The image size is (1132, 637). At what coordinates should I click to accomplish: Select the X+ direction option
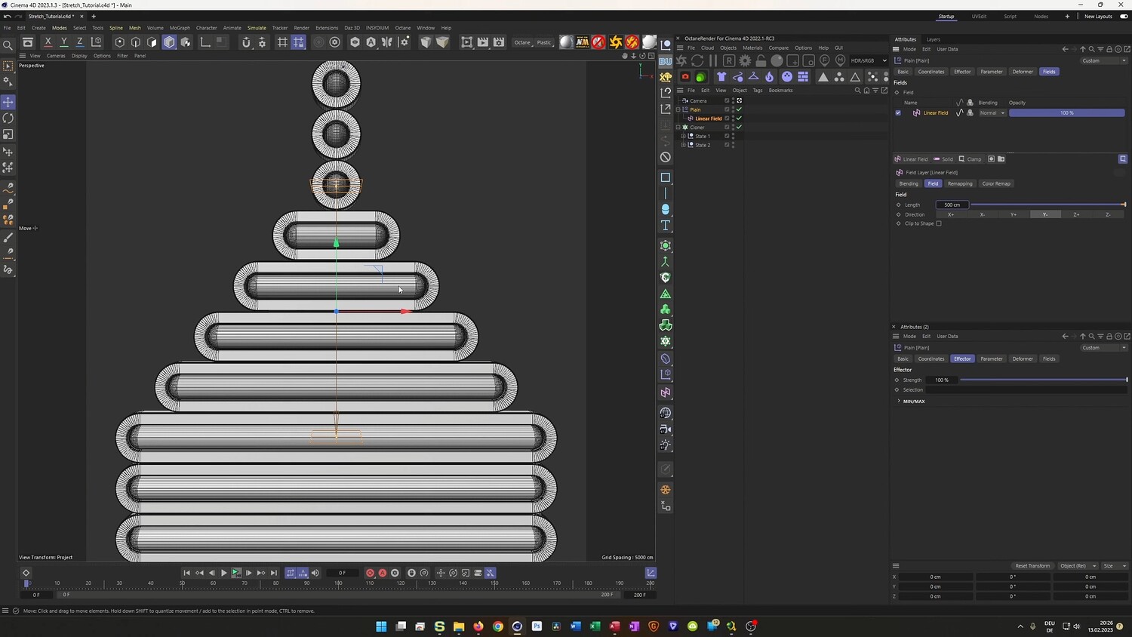[x=951, y=214]
